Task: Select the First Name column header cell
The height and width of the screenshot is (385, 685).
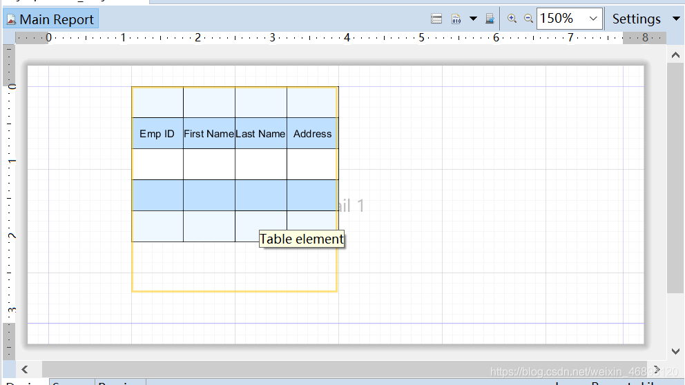Action: 209,134
